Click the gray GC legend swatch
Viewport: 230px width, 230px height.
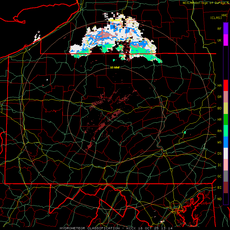tap(226, 176)
